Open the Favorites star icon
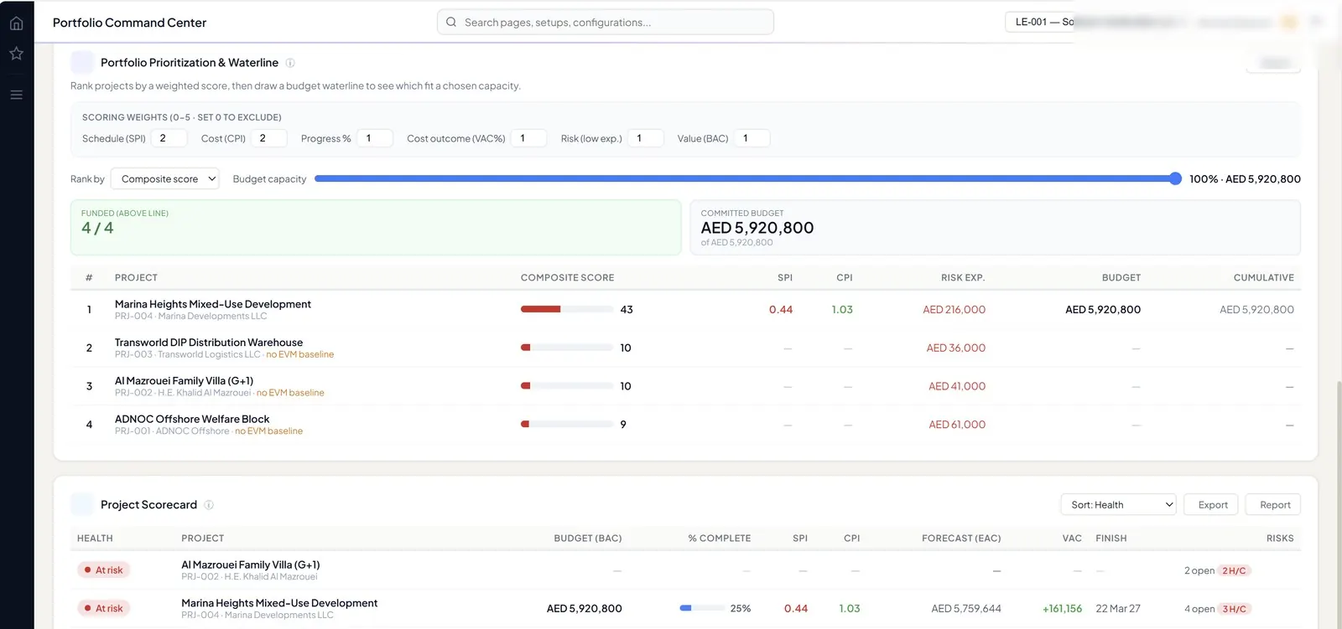 coord(16,54)
